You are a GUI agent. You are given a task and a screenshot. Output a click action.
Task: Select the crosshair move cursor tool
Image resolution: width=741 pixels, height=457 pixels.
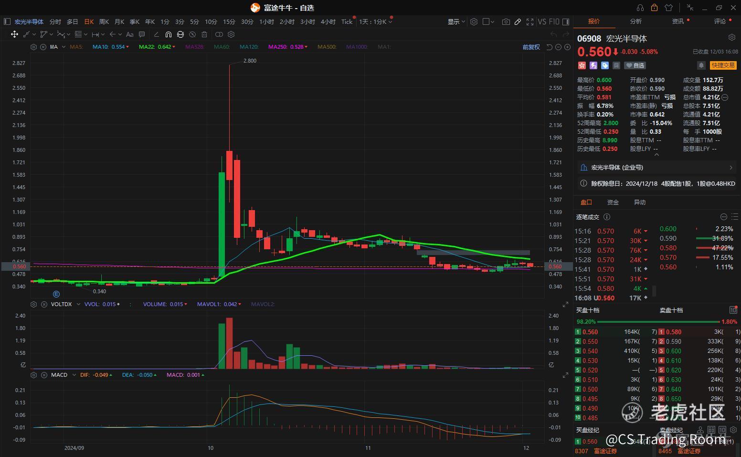point(14,34)
